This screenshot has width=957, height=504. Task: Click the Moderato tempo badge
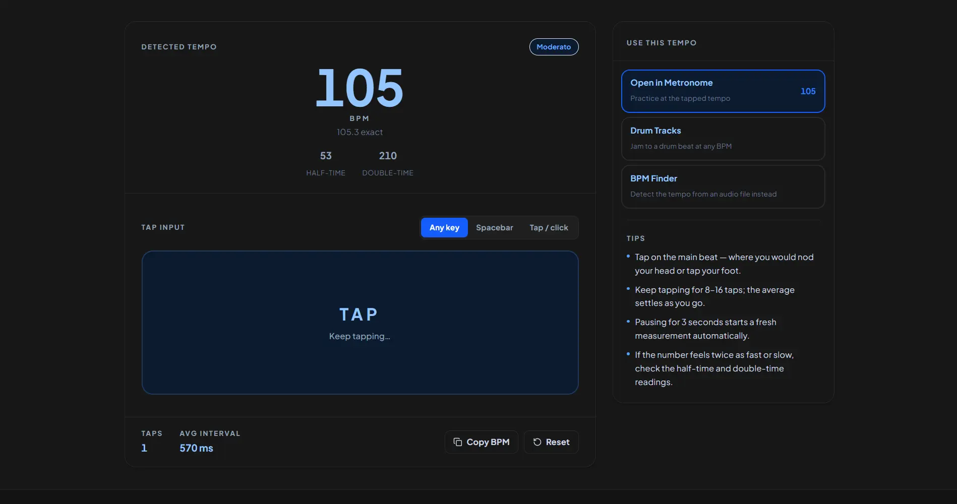pos(554,47)
